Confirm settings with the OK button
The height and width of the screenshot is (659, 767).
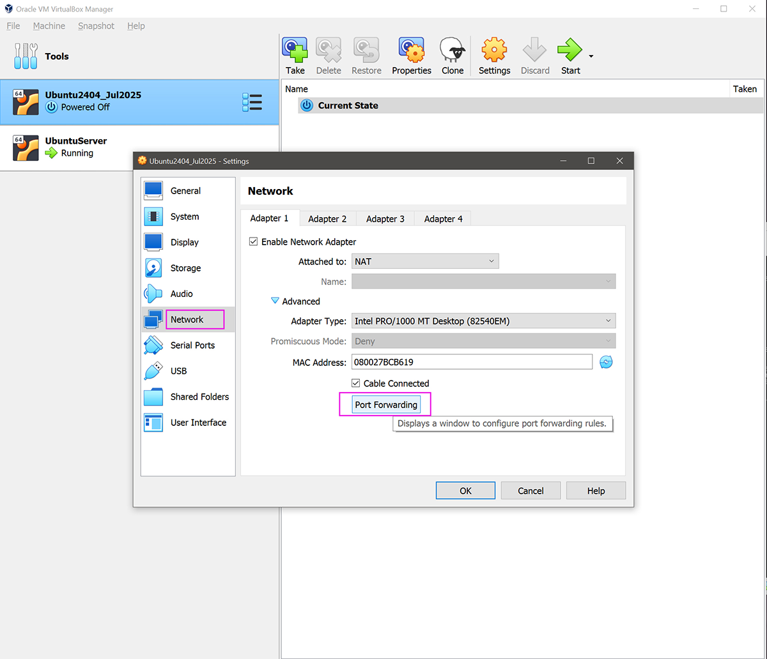pos(465,490)
